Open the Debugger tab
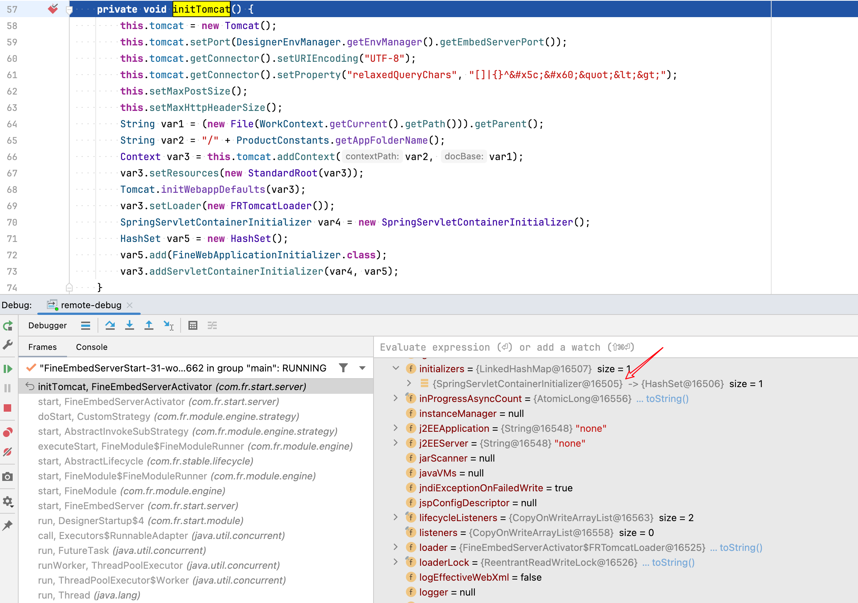858x603 pixels. pos(47,325)
